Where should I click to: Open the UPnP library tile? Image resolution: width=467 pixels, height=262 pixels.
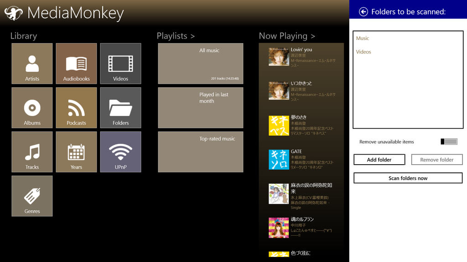pyautogui.click(x=120, y=152)
